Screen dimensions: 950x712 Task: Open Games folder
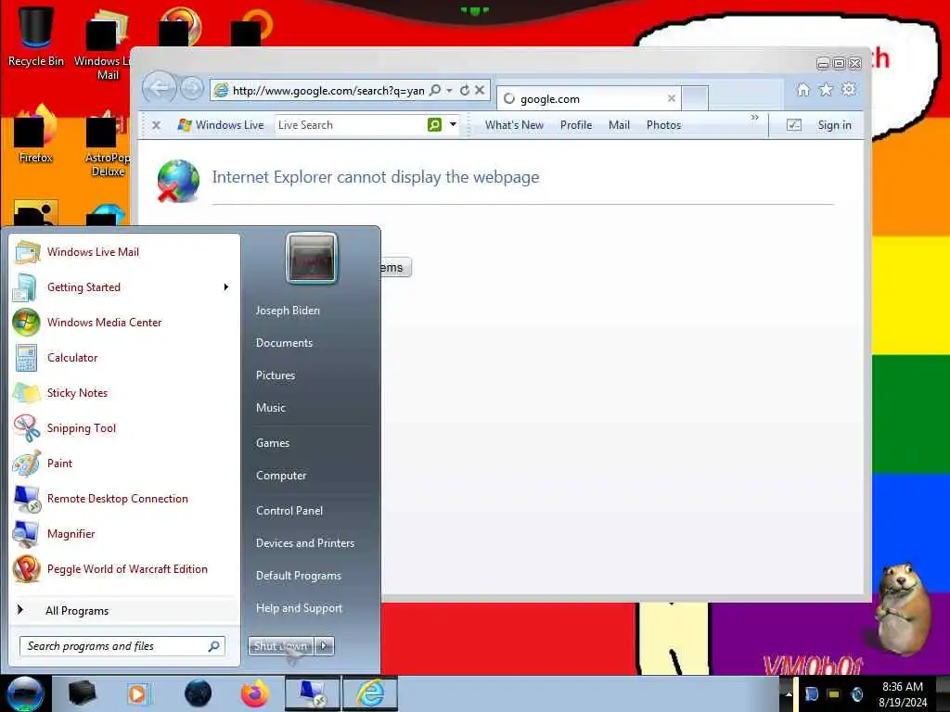273,442
